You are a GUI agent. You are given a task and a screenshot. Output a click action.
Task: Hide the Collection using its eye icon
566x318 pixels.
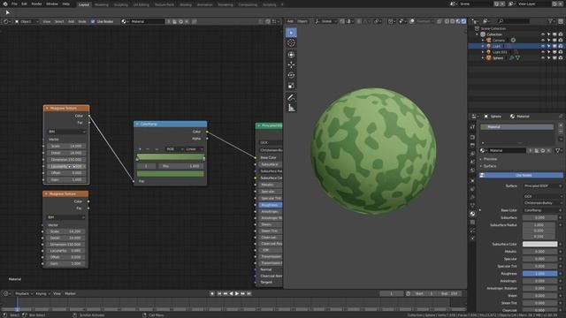[542, 34]
